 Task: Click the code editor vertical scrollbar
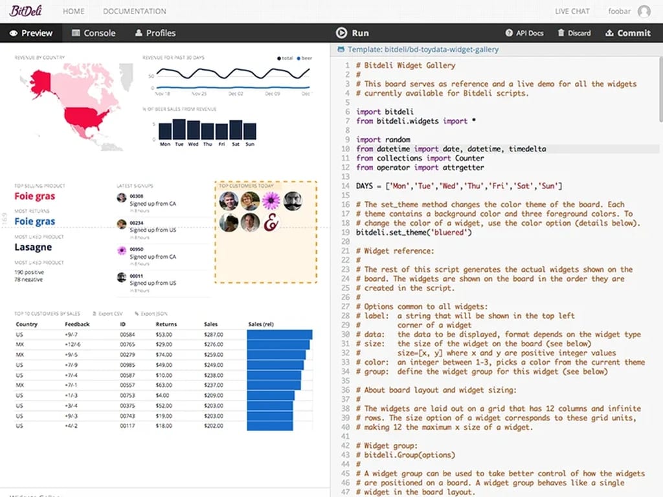tap(660, 89)
